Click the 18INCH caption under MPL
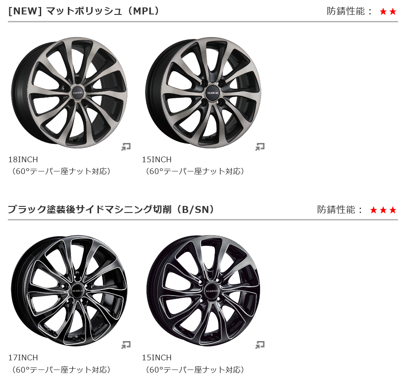Screen dimensions: 405x380 coord(23,160)
